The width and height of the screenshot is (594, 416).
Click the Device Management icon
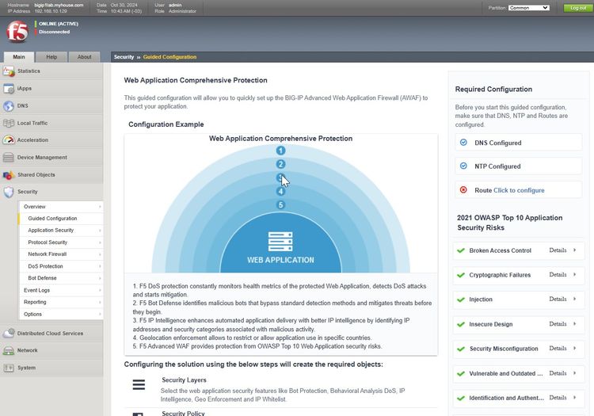9,157
